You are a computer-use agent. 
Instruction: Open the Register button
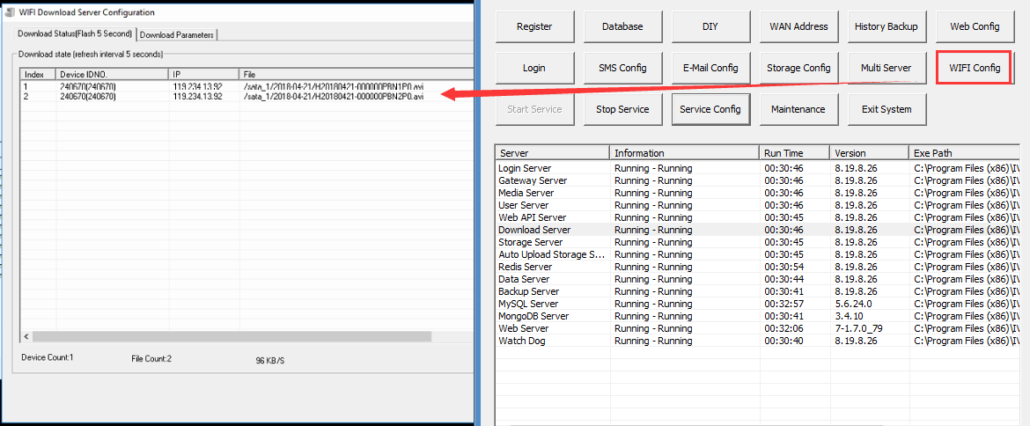coord(534,27)
